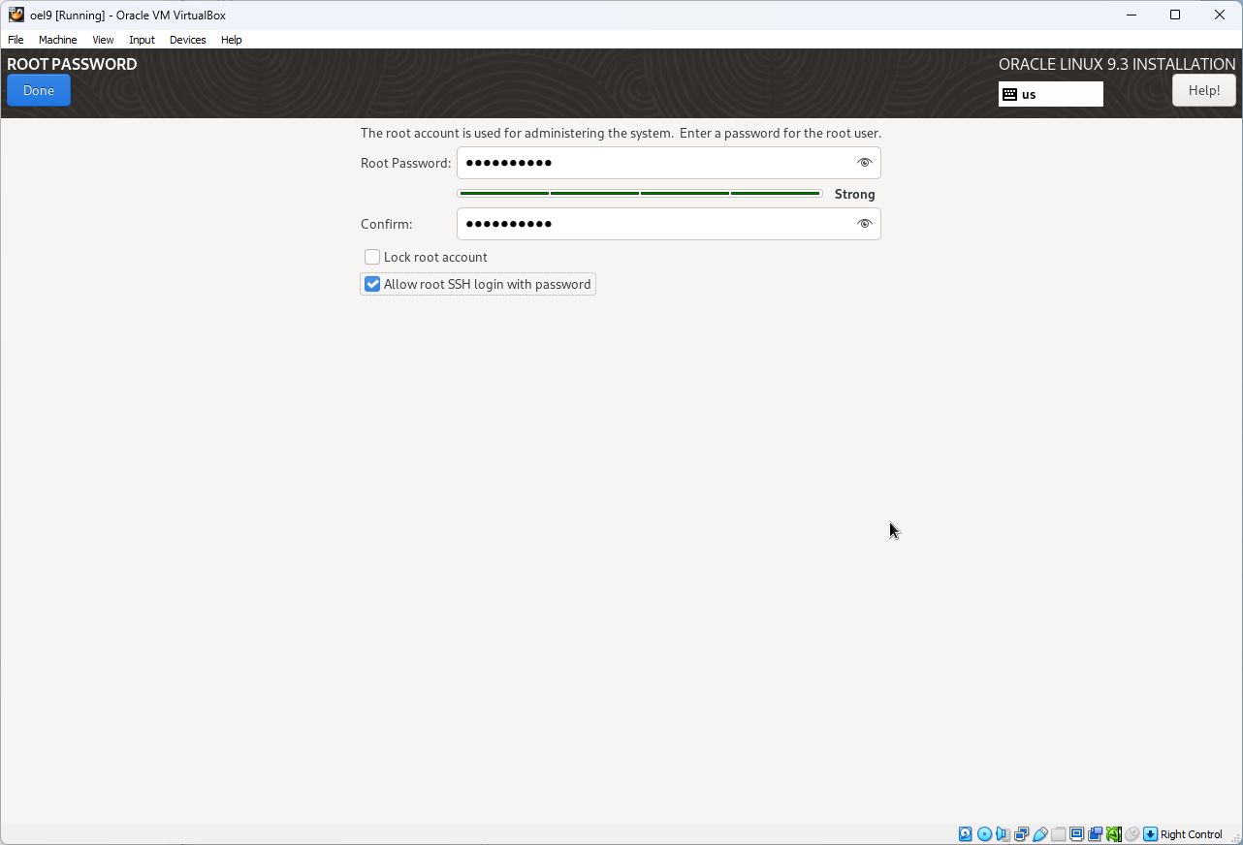Screen dimensions: 1243x845
Task: Click the network adapter status icon
Action: [x=1021, y=834]
